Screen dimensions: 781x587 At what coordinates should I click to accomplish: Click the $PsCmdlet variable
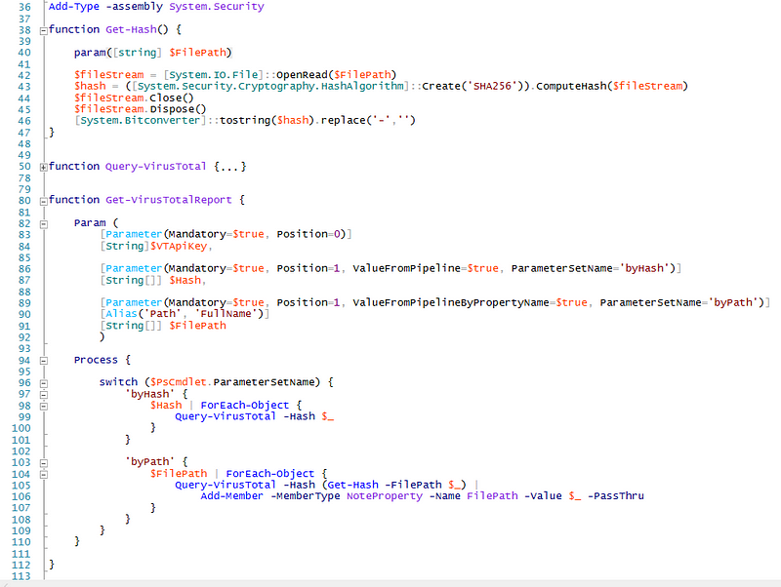pyautogui.click(x=178, y=382)
